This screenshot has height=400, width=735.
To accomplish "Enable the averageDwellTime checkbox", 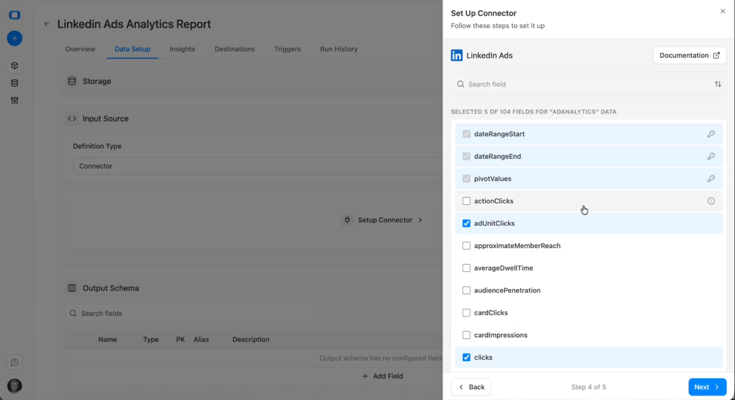I will point(467,268).
